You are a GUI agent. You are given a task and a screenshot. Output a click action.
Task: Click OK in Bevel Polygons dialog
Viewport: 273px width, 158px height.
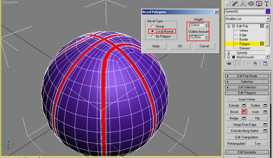coord(180,46)
